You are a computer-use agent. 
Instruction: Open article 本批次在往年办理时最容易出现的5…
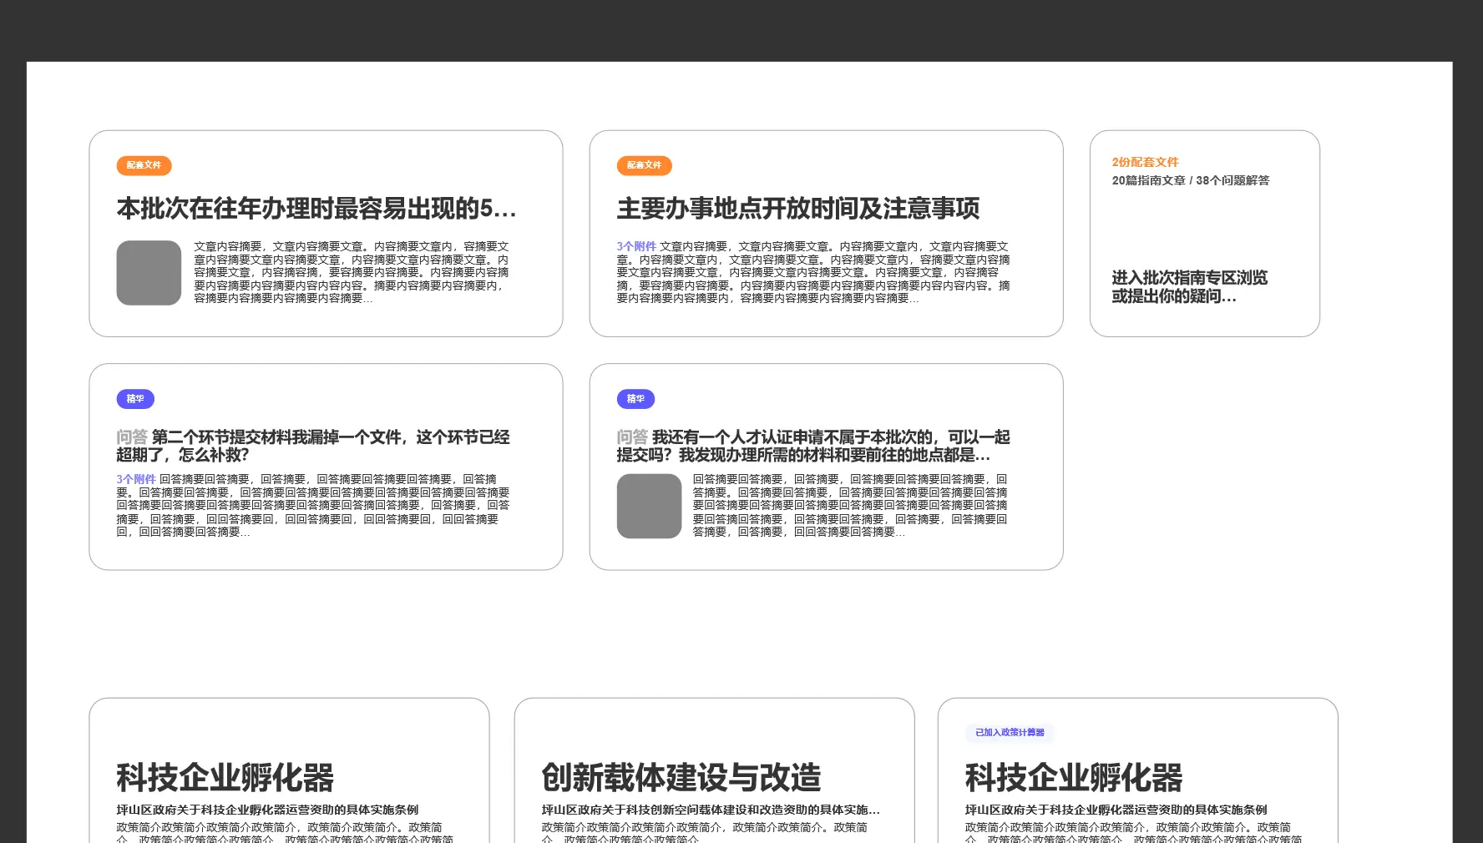coord(316,209)
